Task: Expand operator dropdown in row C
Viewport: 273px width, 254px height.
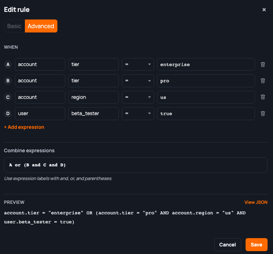Action: click(x=138, y=97)
